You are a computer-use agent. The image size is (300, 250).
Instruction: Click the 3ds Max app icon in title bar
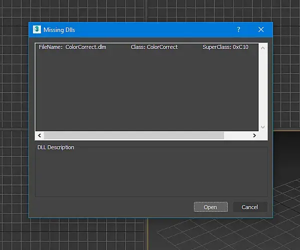(37, 29)
